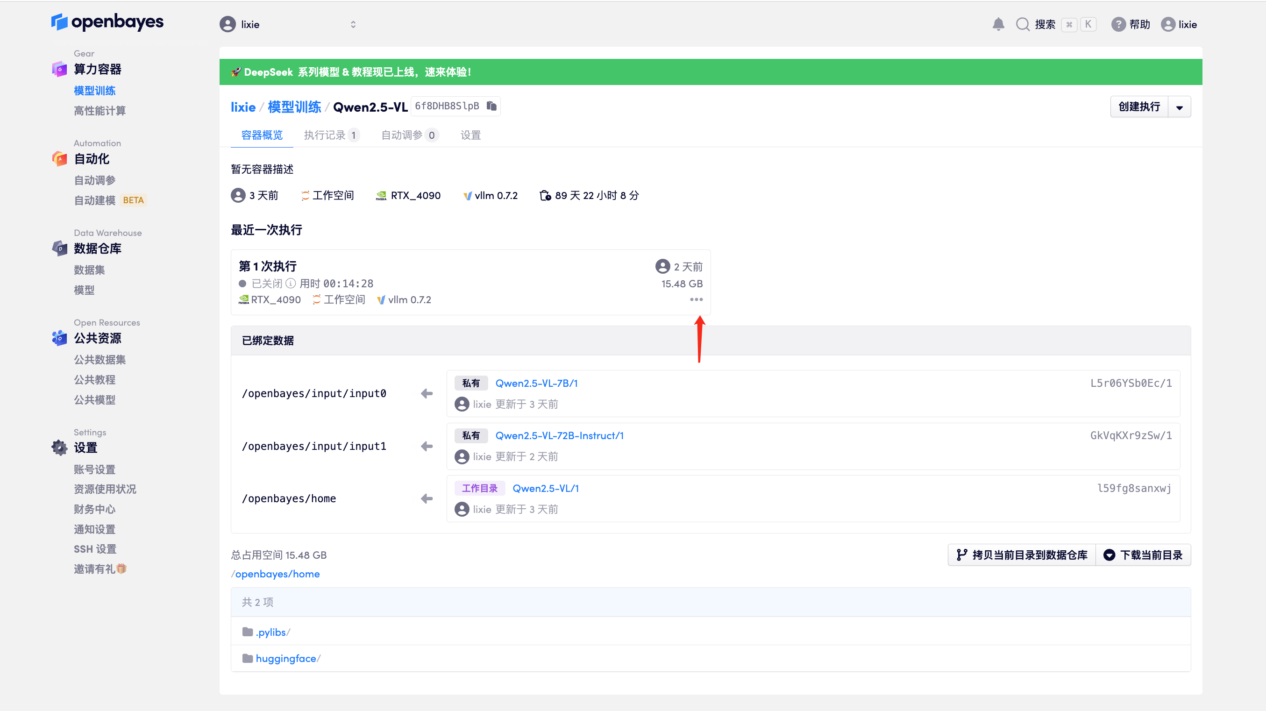
Task: Click the .pylibs folder icon
Action: [x=247, y=632]
